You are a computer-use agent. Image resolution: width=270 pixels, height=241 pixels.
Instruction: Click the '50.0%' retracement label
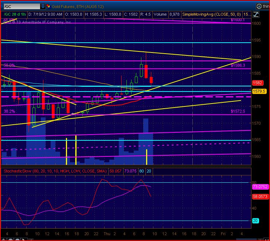click(9, 65)
